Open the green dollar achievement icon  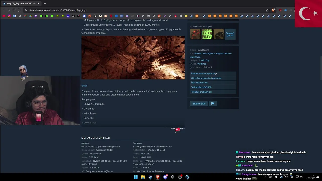point(207,34)
